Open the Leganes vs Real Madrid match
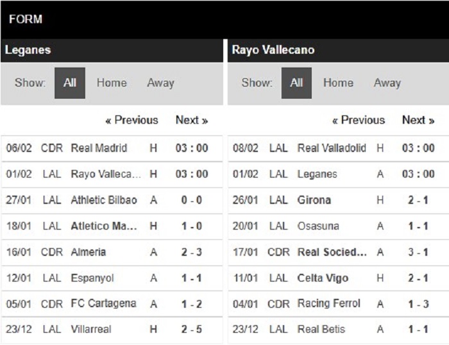The width and height of the screenshot is (449, 345). click(x=112, y=148)
